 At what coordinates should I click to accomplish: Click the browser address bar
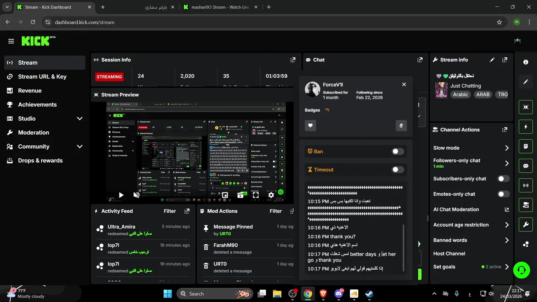pyautogui.click(x=268, y=22)
